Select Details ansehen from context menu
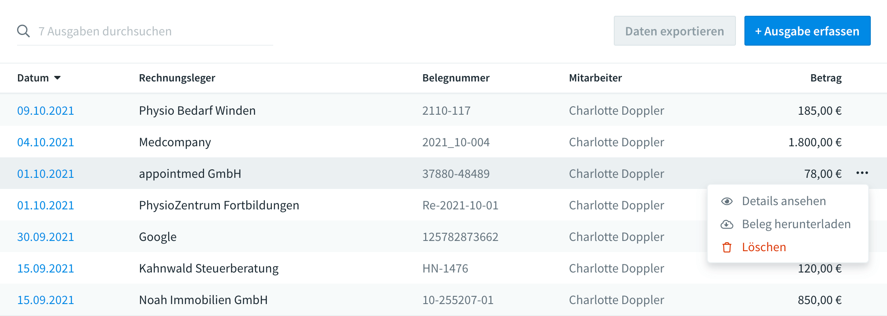887x316 pixels. [x=784, y=201]
